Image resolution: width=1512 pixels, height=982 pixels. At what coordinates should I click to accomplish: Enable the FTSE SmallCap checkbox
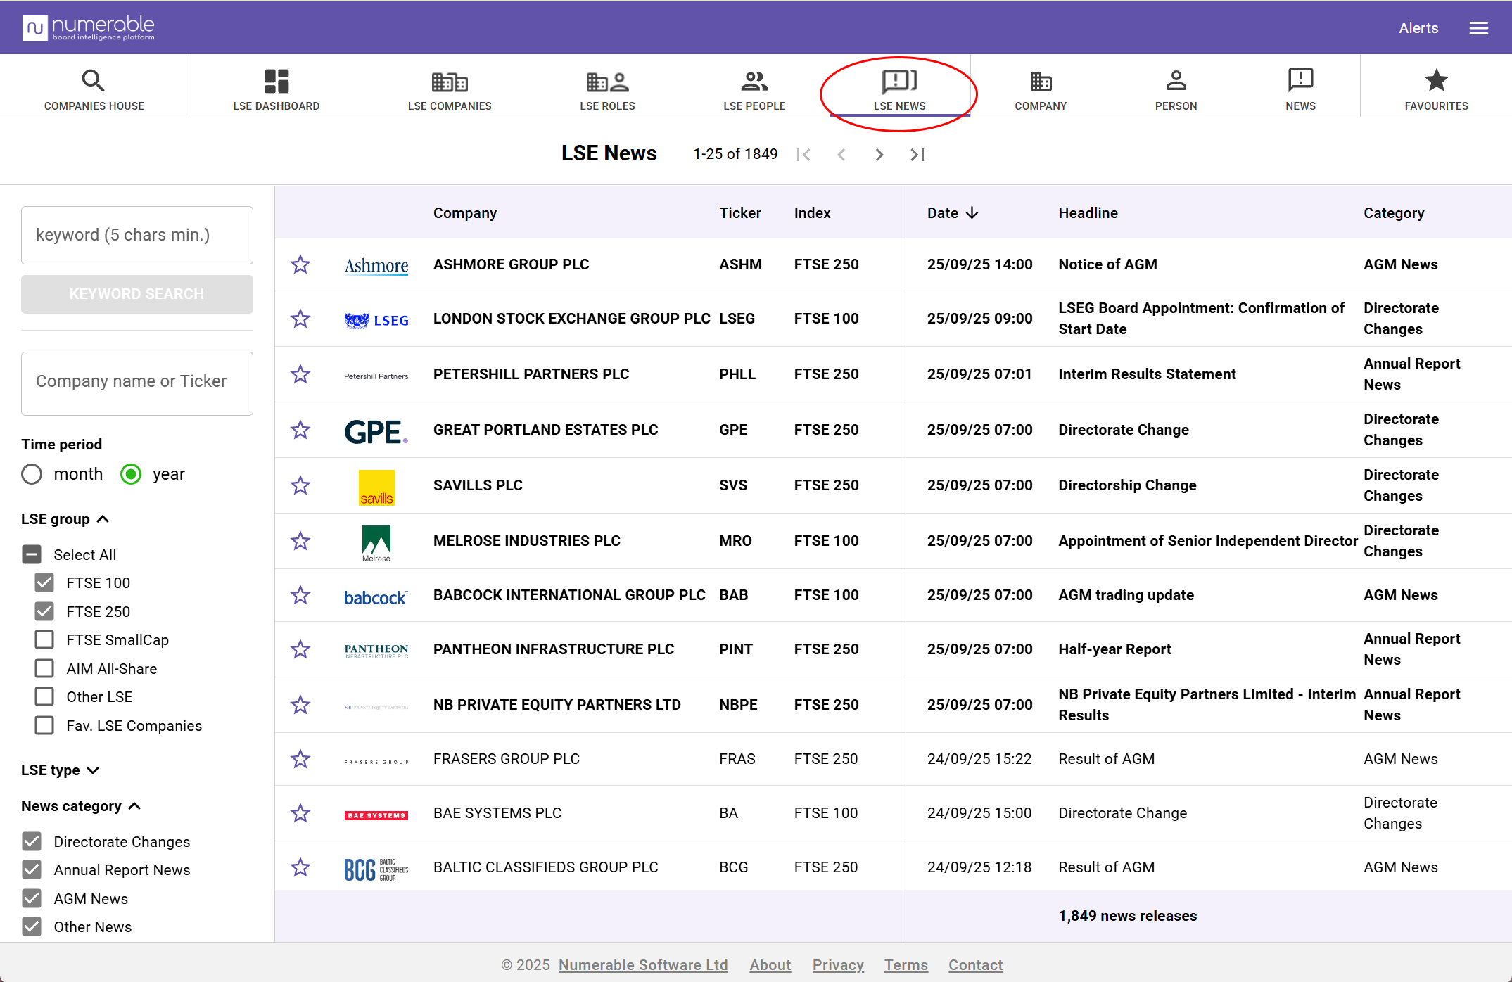(x=44, y=639)
